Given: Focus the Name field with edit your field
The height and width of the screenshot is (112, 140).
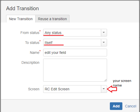Looking at the screenshot, I should tap(75, 53).
